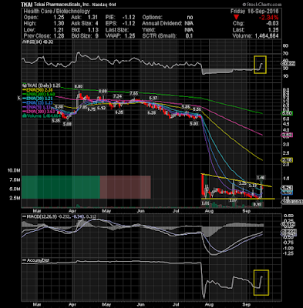Click the yellow 2.18 EMA axis tag
This screenshot has height=308, width=303.
coord(288,160)
